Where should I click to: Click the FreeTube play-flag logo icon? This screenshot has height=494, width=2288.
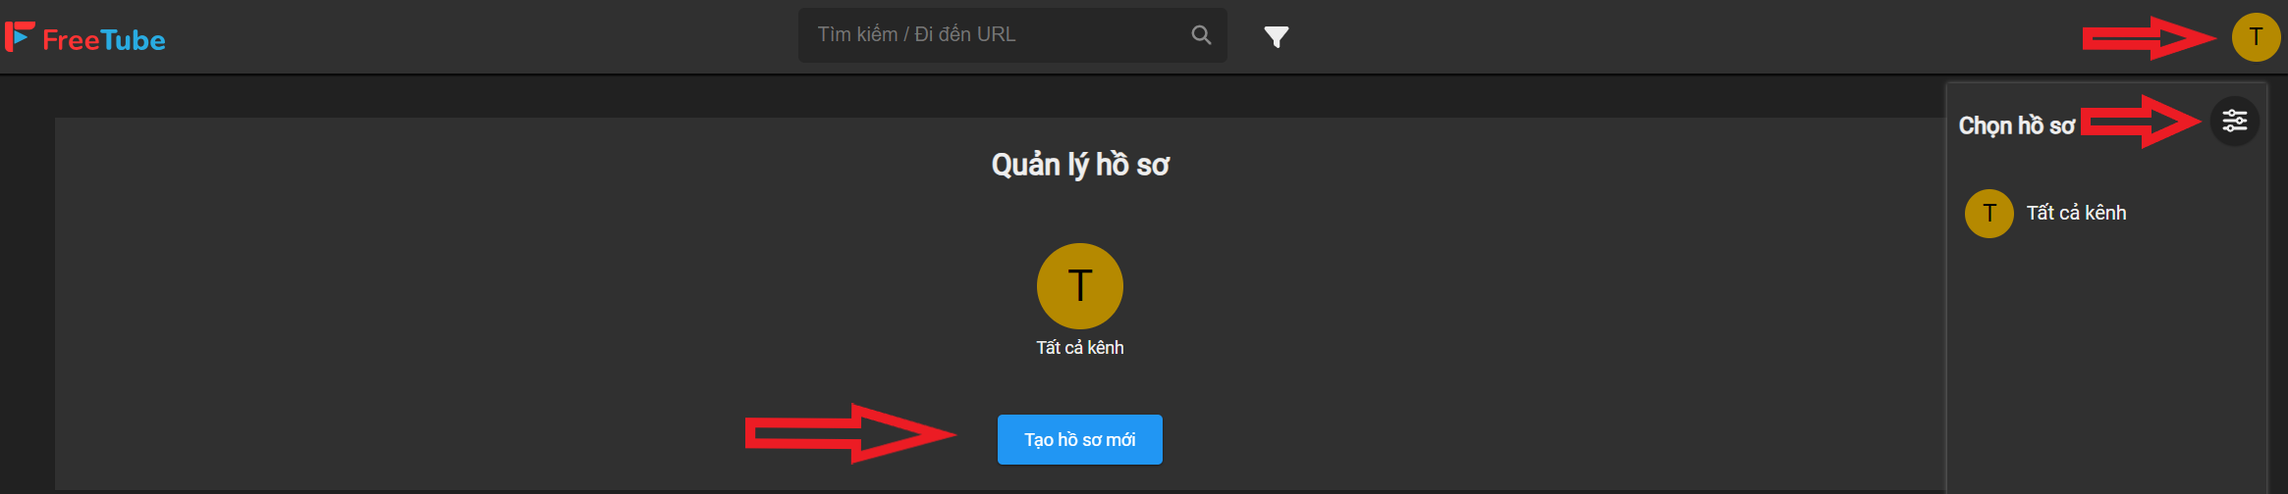[20, 36]
